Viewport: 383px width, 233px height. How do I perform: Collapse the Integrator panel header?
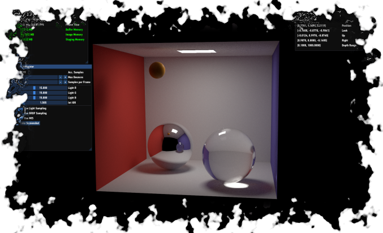55,67
